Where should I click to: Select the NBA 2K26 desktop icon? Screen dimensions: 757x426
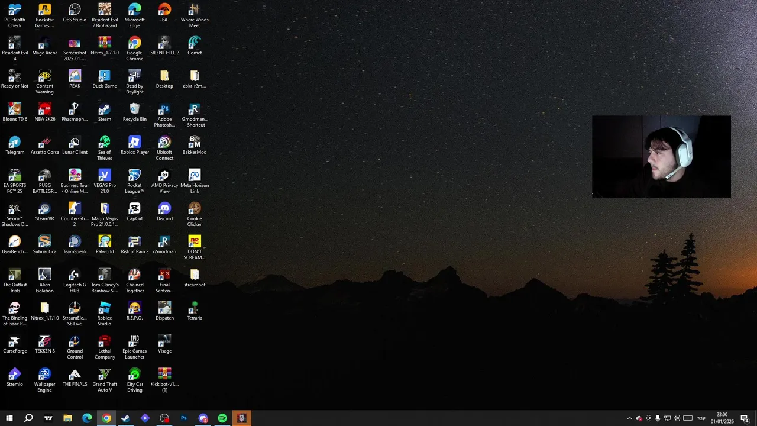(44, 112)
